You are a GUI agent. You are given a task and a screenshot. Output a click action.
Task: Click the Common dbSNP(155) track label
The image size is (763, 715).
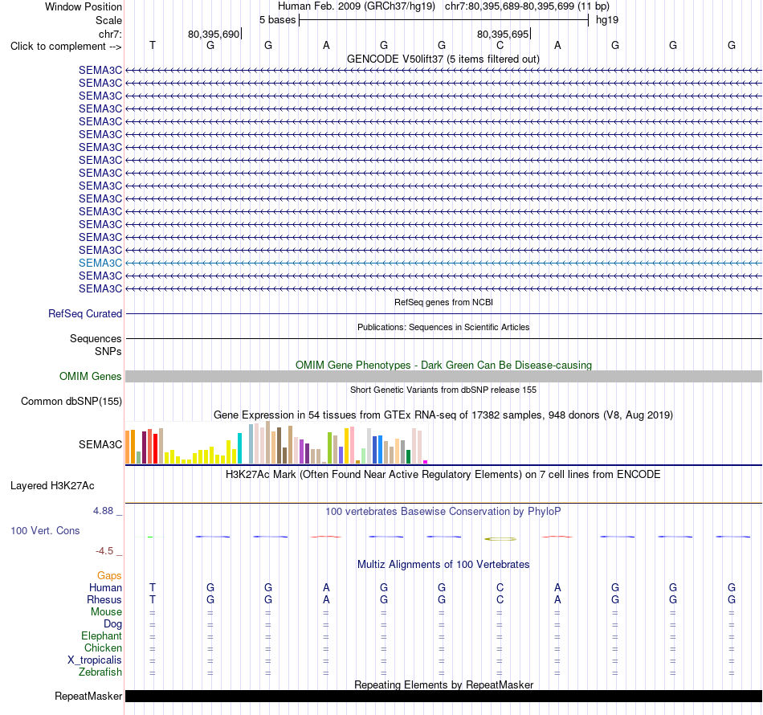pos(71,401)
